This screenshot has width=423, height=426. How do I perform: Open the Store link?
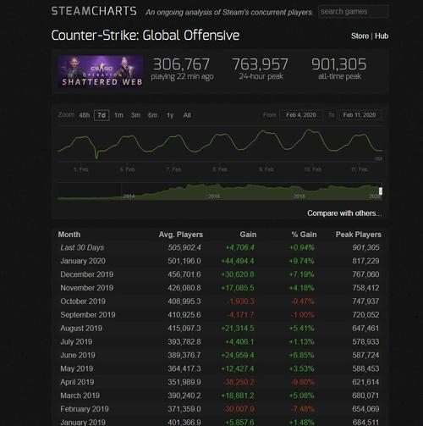coord(360,36)
